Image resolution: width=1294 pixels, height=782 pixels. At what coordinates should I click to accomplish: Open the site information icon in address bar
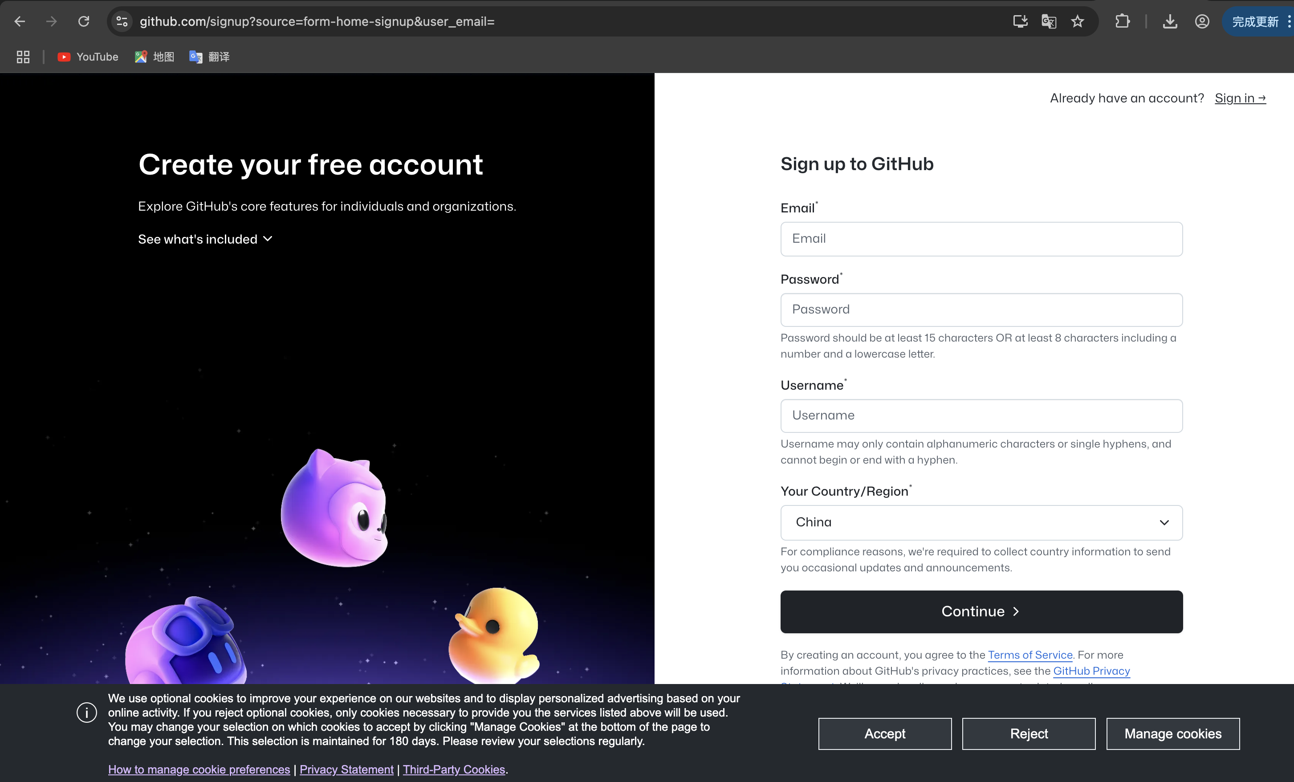pyautogui.click(x=122, y=21)
